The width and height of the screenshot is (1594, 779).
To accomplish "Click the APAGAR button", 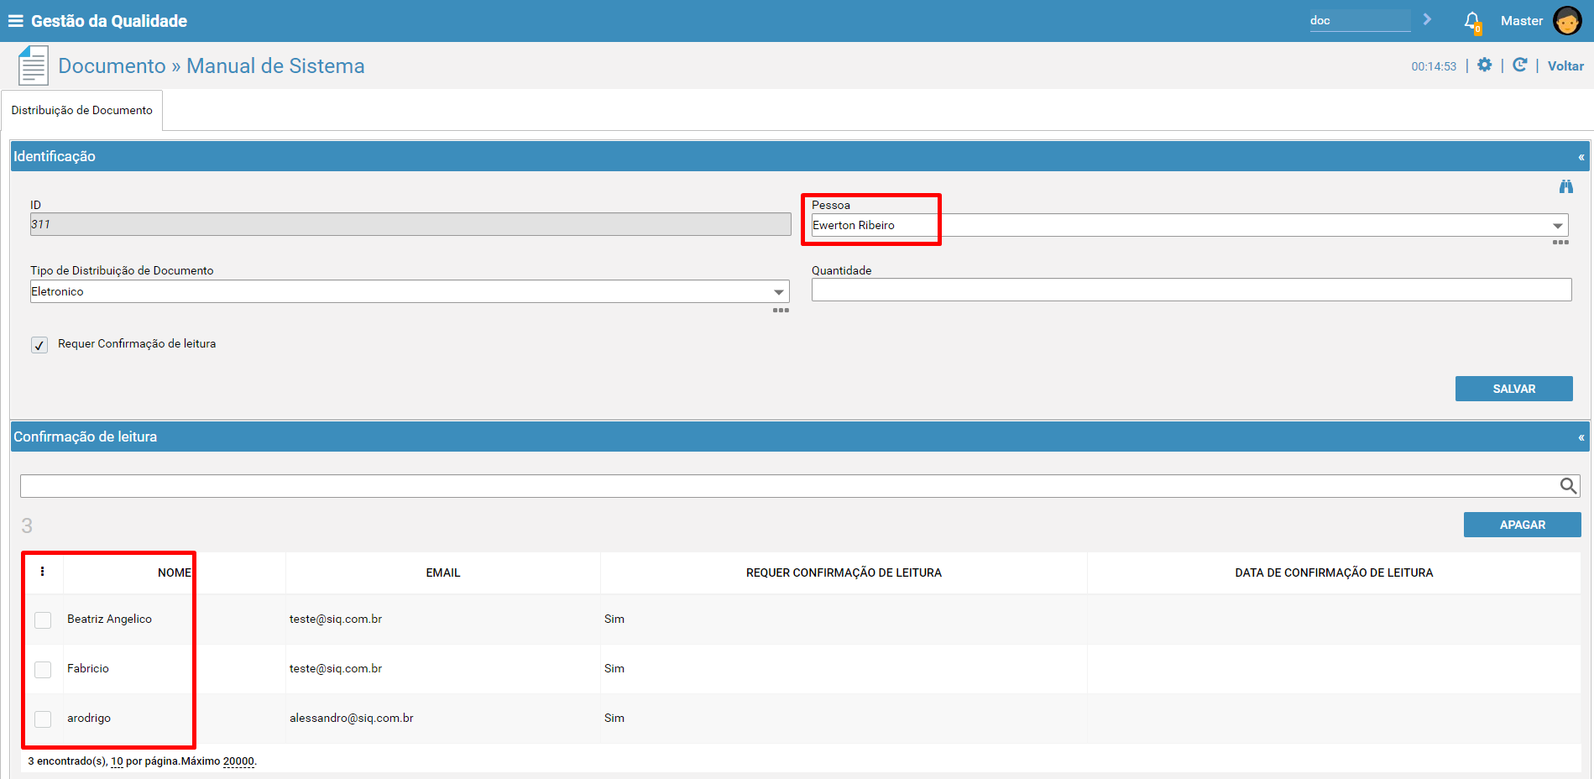I will pos(1522,525).
